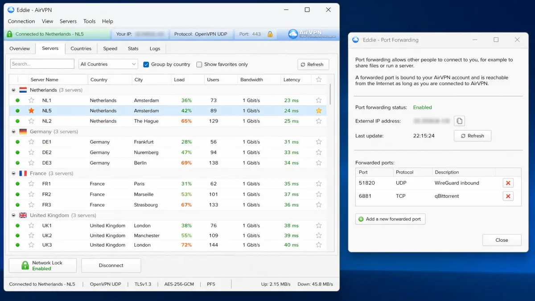Image resolution: width=535 pixels, height=301 pixels.
Task: Click the green status dot of FR3
Action: tap(18, 205)
